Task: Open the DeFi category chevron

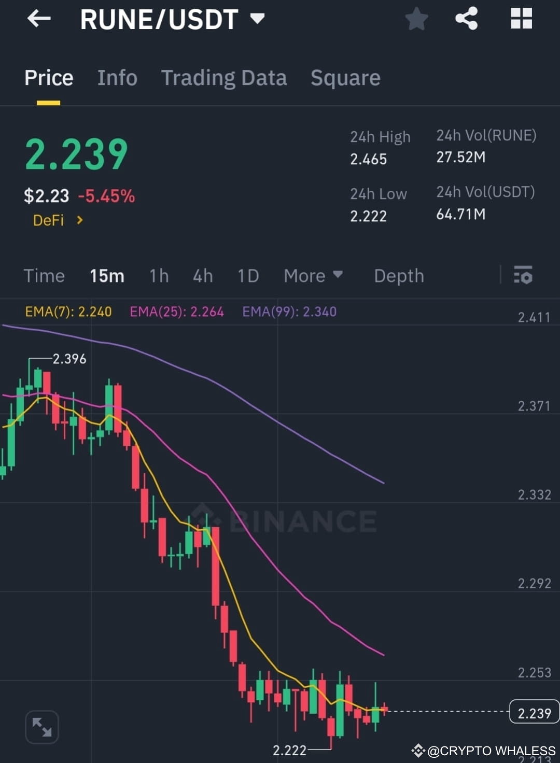Action: [79, 220]
